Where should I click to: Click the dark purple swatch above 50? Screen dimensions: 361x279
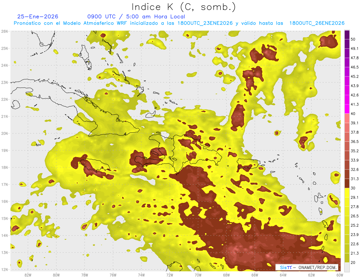[347, 35]
